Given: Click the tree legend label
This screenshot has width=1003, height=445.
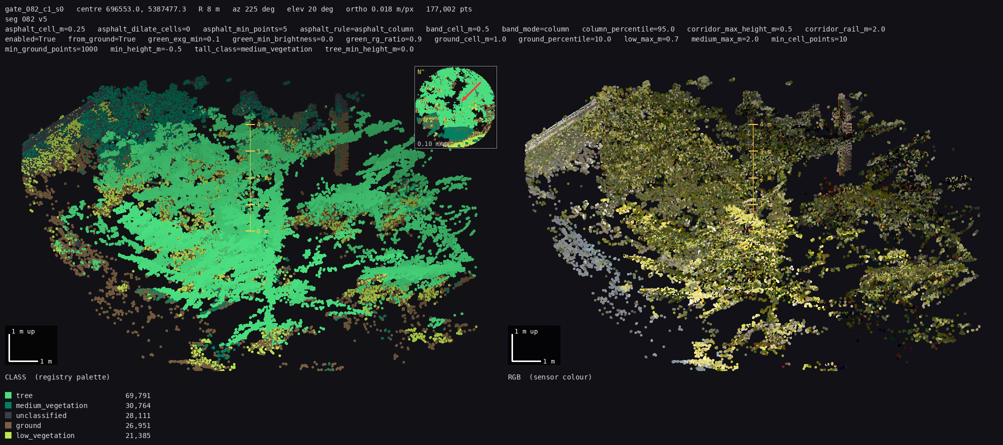Looking at the screenshot, I should click(x=24, y=395).
